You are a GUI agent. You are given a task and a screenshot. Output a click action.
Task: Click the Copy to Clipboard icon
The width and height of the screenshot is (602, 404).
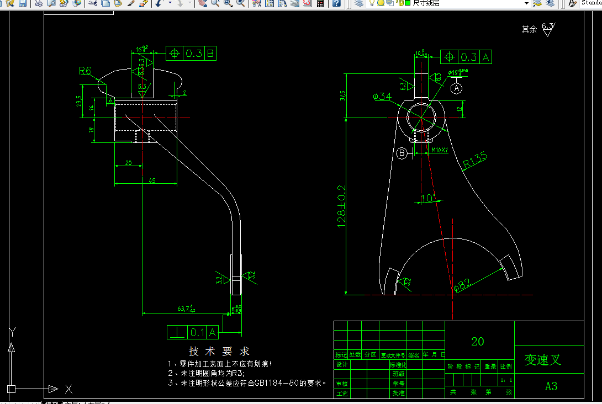(106, 4)
